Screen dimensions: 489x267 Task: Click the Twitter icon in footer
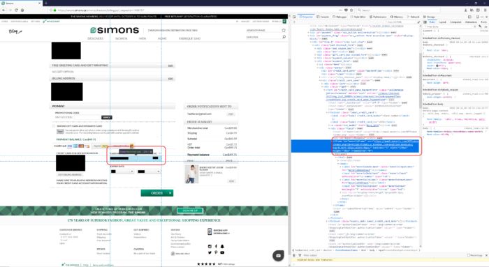[x=210, y=252]
